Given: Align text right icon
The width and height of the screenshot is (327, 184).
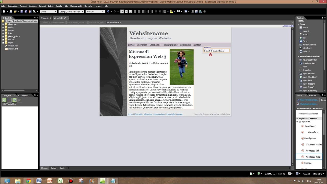Looking at the screenshot, I should click(143, 11).
